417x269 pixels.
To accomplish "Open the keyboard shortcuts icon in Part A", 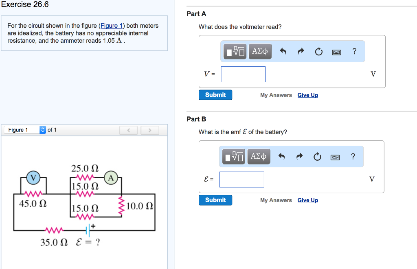I will [336, 51].
